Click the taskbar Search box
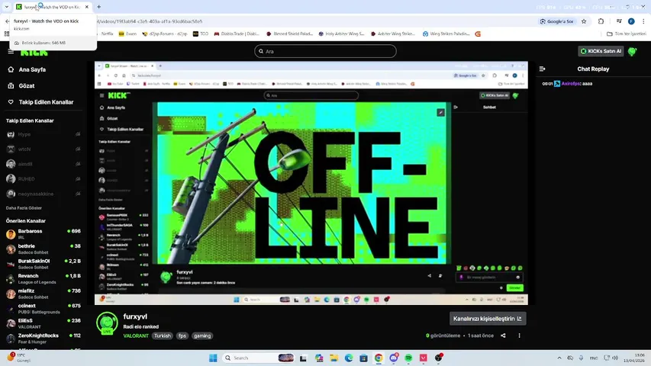651x366 pixels. pos(259,358)
